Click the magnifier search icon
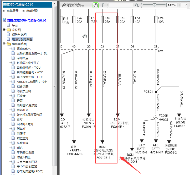 pos(137,5)
